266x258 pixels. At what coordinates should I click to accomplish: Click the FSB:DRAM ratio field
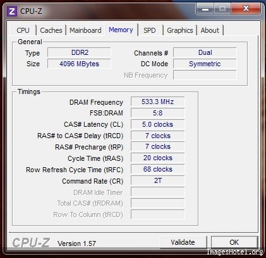pyautogui.click(x=157, y=113)
